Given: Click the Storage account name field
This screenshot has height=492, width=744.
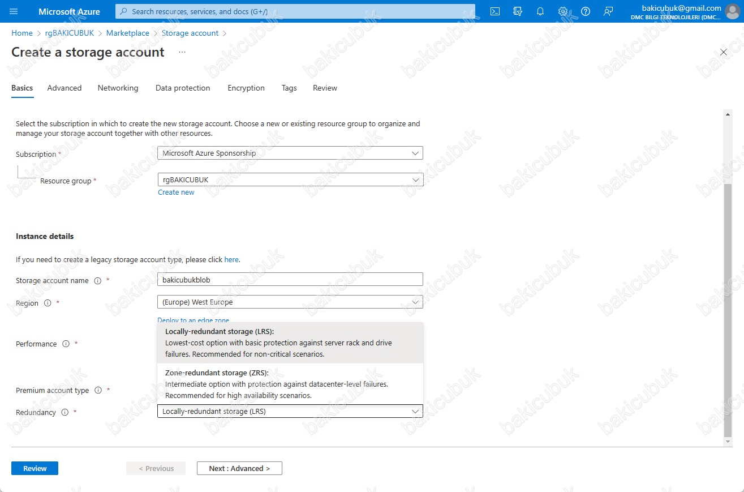Looking at the screenshot, I should pyautogui.click(x=290, y=279).
